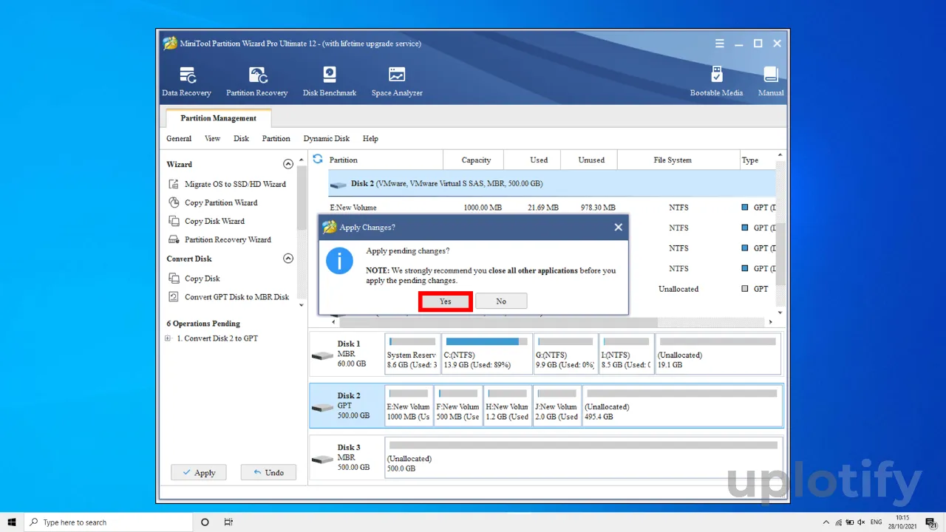Viewport: 946px width, 532px height.
Task: Select Disk 3 drive icon in disk map
Action: (x=322, y=459)
